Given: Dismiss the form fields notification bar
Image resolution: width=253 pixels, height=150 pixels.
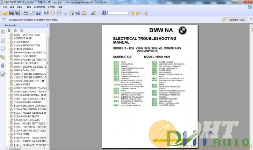Looking at the screenshot, I should (x=251, y=19).
